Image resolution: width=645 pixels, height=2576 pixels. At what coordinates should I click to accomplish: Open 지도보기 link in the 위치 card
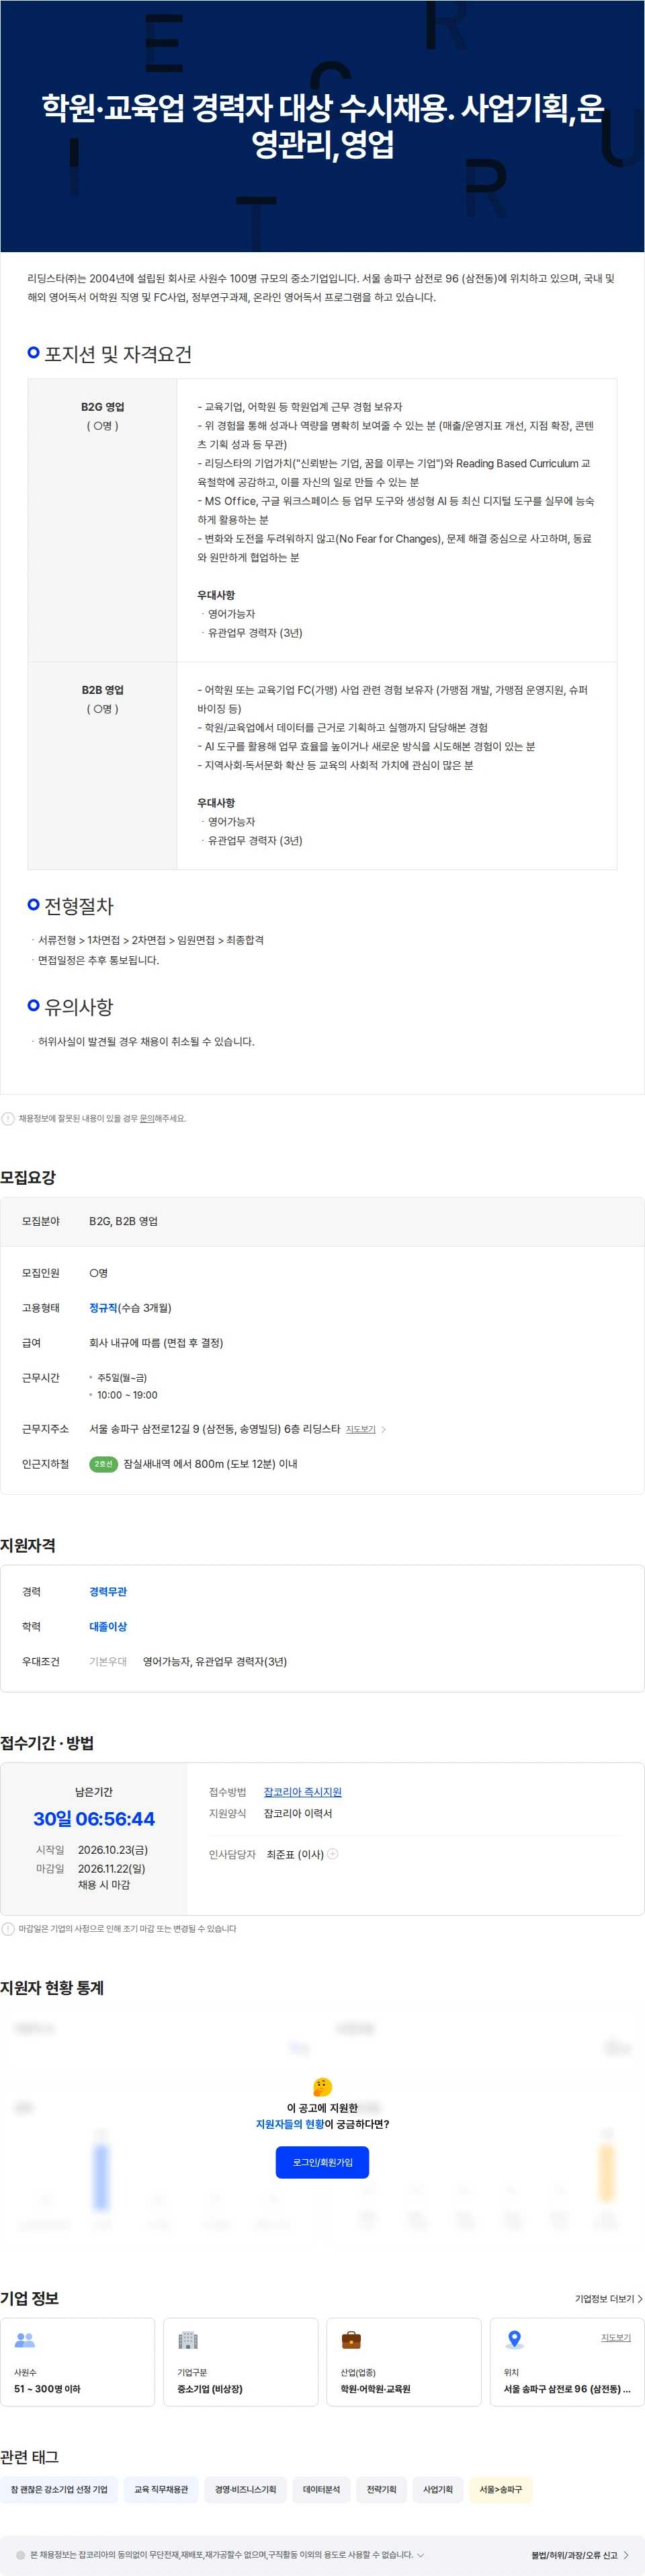pos(616,2337)
